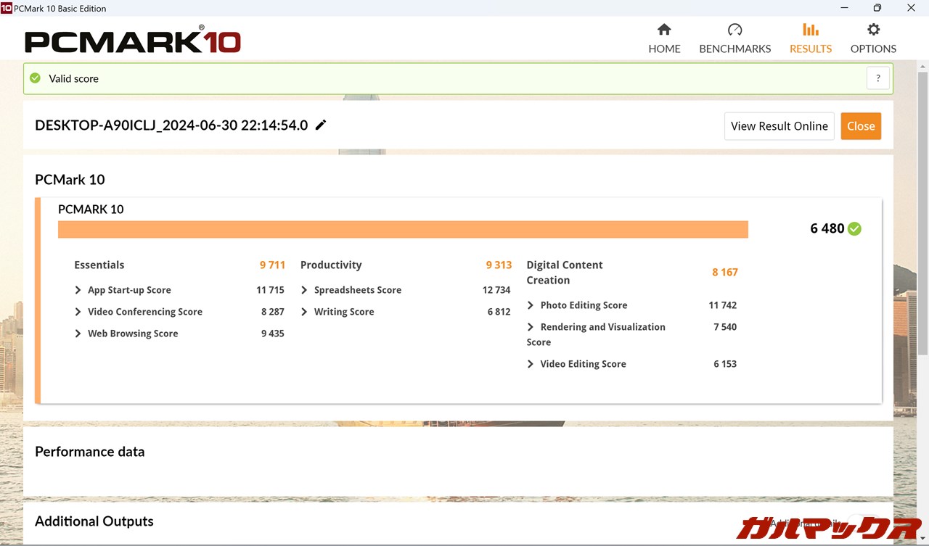Expand App Start-up Score details

78,290
